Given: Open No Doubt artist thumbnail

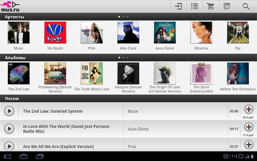Looking at the screenshot, I should tap(55, 33).
